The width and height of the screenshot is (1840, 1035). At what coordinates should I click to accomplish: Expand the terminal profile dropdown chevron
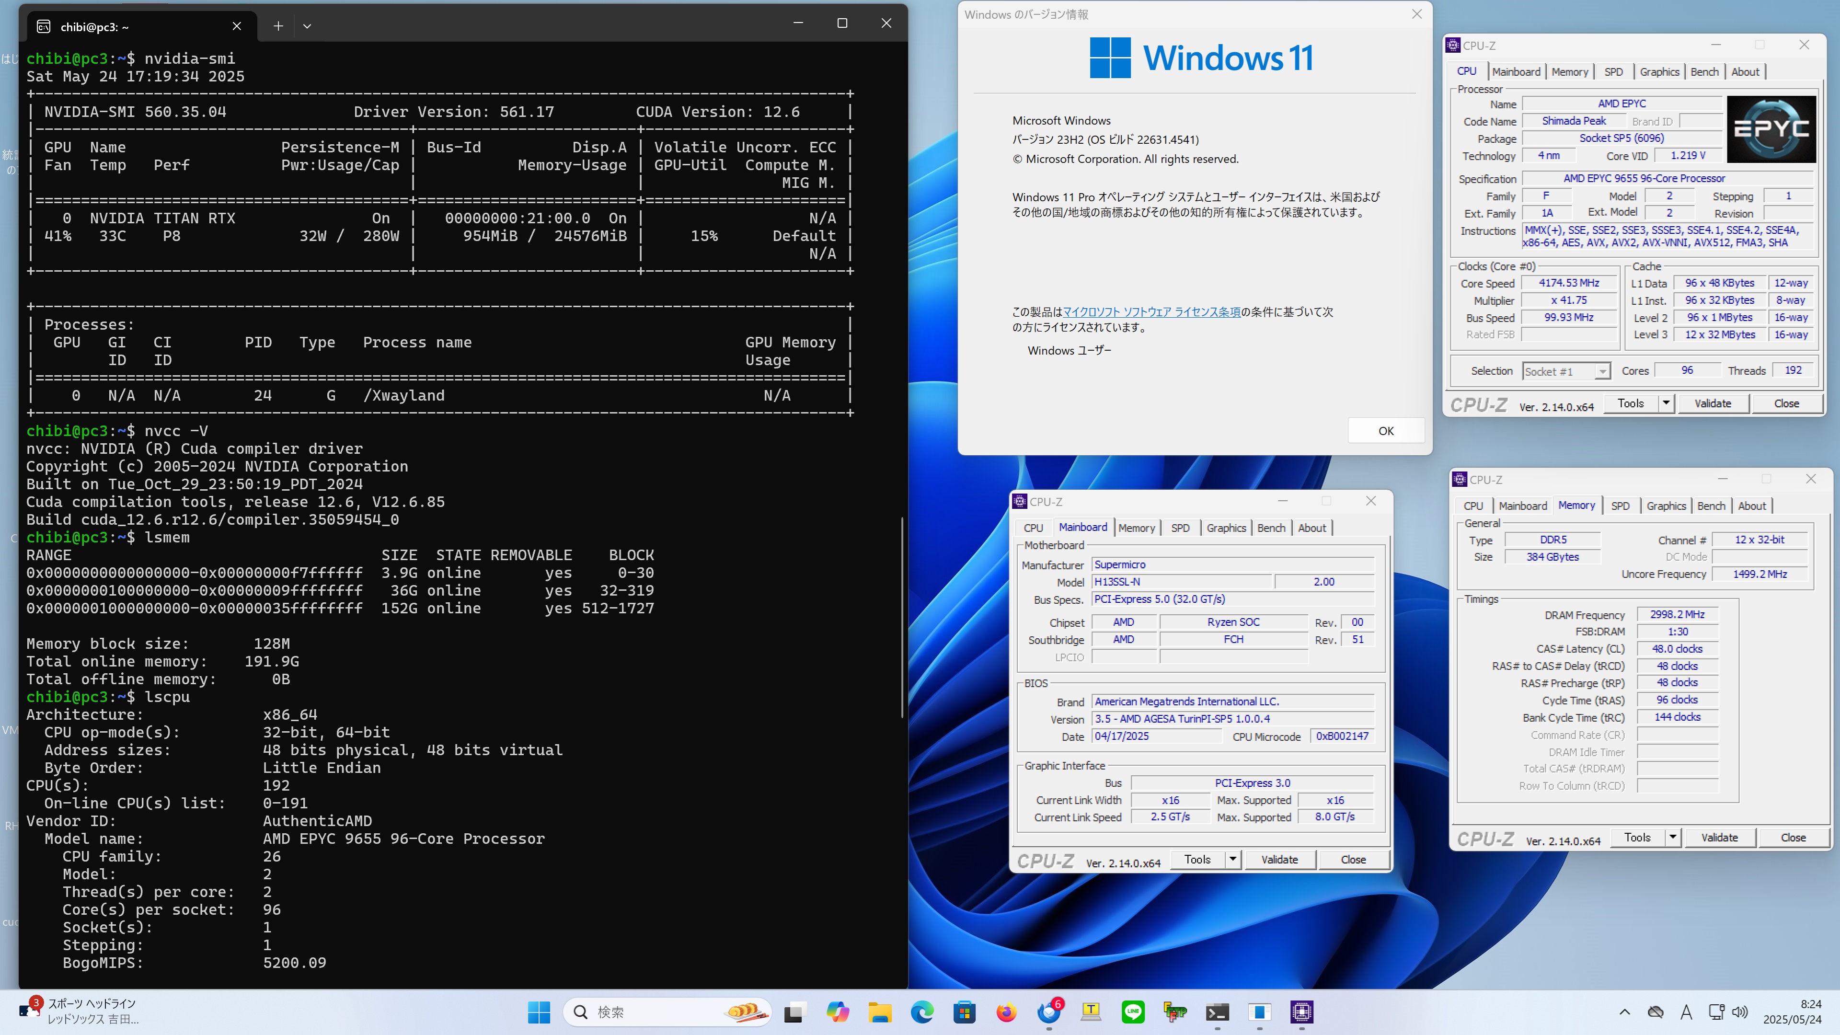(x=307, y=26)
